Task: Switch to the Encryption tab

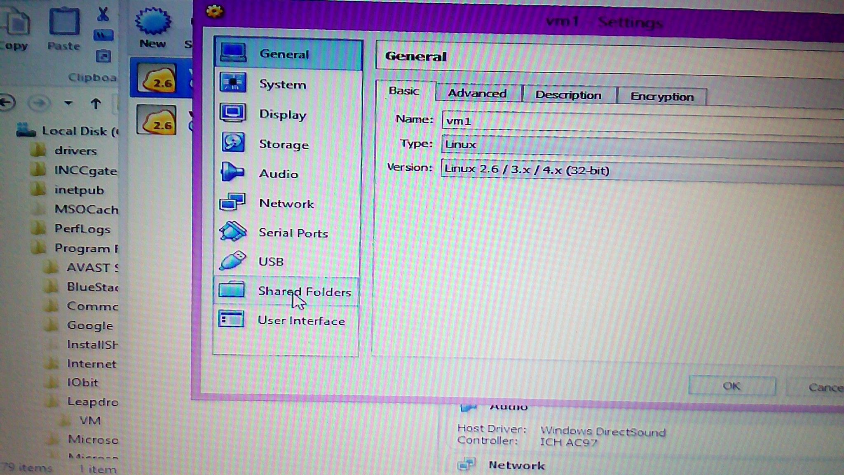Action: point(661,97)
